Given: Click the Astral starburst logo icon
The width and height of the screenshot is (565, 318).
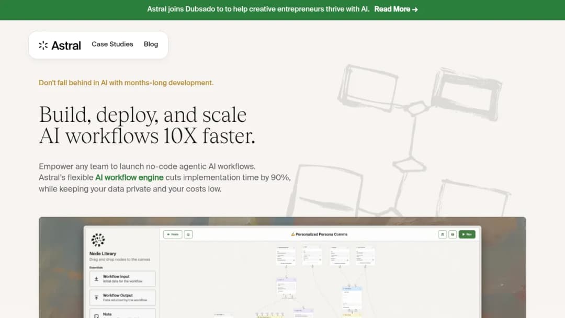Looking at the screenshot, I should tap(43, 45).
